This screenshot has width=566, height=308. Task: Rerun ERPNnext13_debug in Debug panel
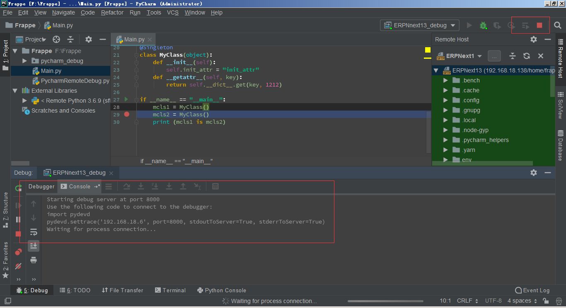[x=18, y=188]
